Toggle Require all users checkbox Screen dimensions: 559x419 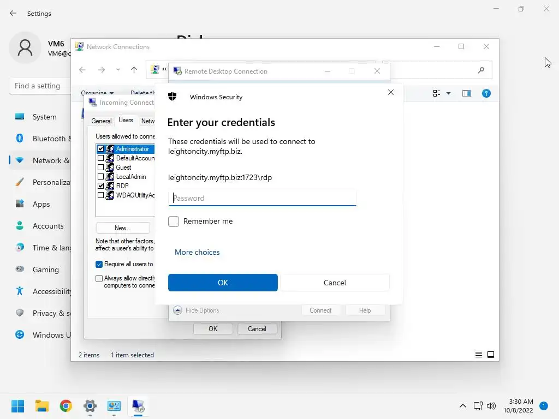click(x=99, y=265)
